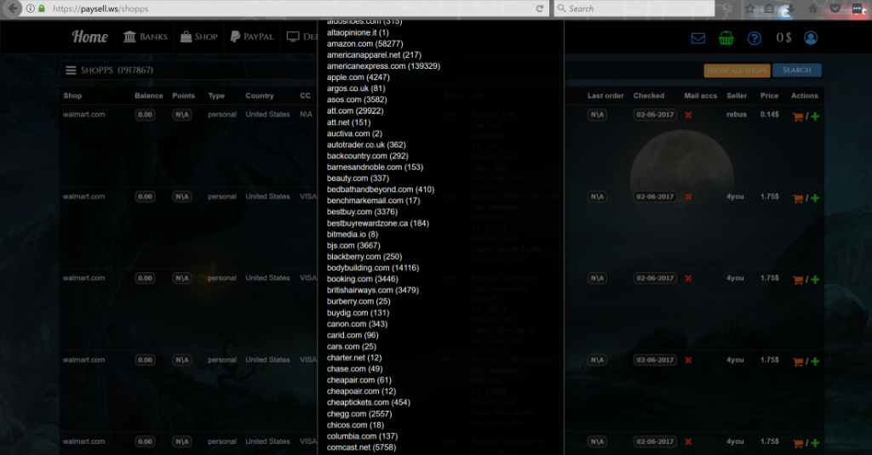The width and height of the screenshot is (872, 455).
Task: Open browser downloads arrow icon
Action: [x=790, y=9]
